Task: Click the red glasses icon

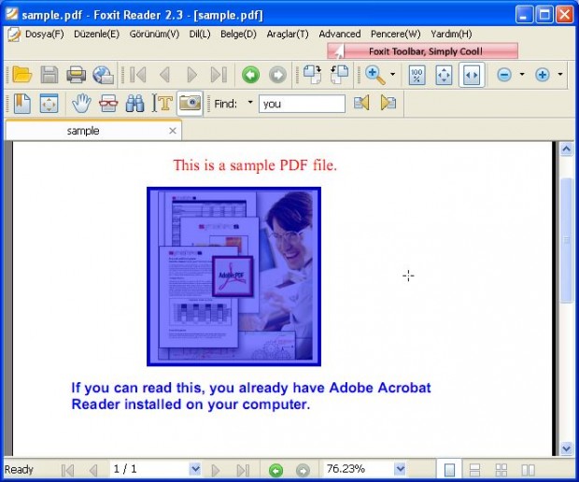Action: click(x=108, y=104)
